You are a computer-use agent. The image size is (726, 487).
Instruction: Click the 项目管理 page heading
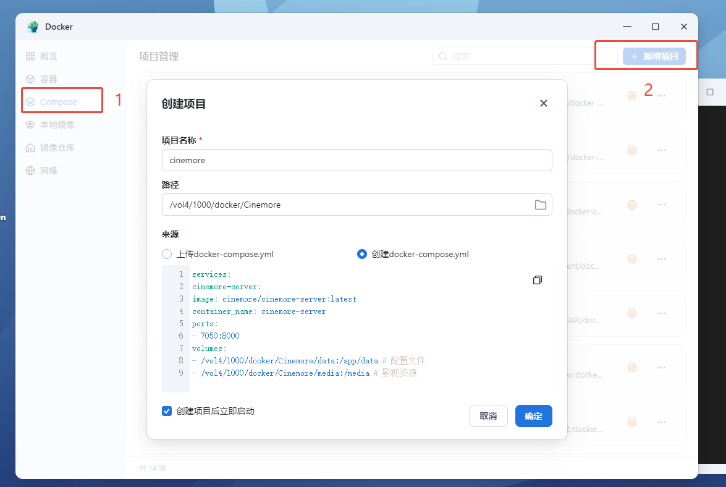159,56
